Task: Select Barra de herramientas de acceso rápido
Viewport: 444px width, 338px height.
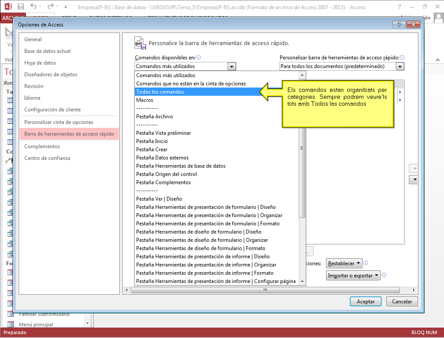Action: (x=69, y=134)
